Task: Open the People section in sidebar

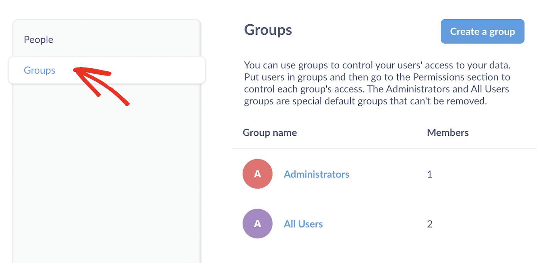Action: pos(39,40)
